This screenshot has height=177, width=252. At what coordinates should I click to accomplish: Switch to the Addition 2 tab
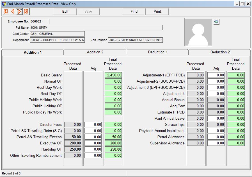click(x=95, y=52)
